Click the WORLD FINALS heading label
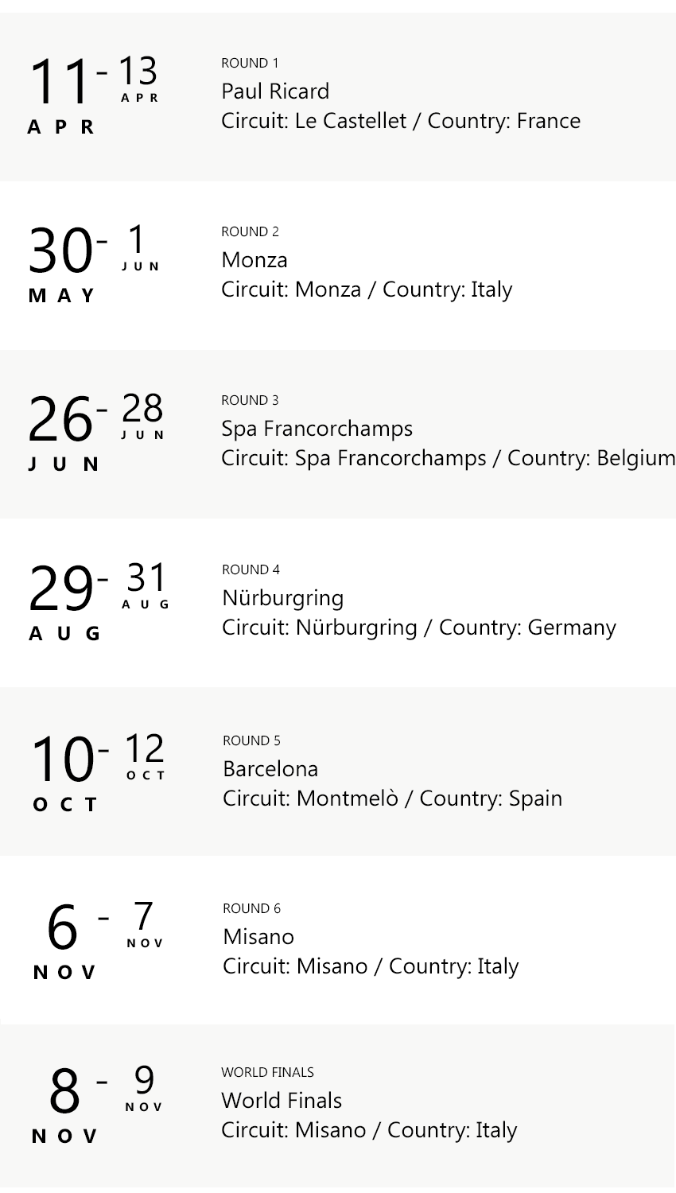This screenshot has width=676, height=1193. point(267,1073)
